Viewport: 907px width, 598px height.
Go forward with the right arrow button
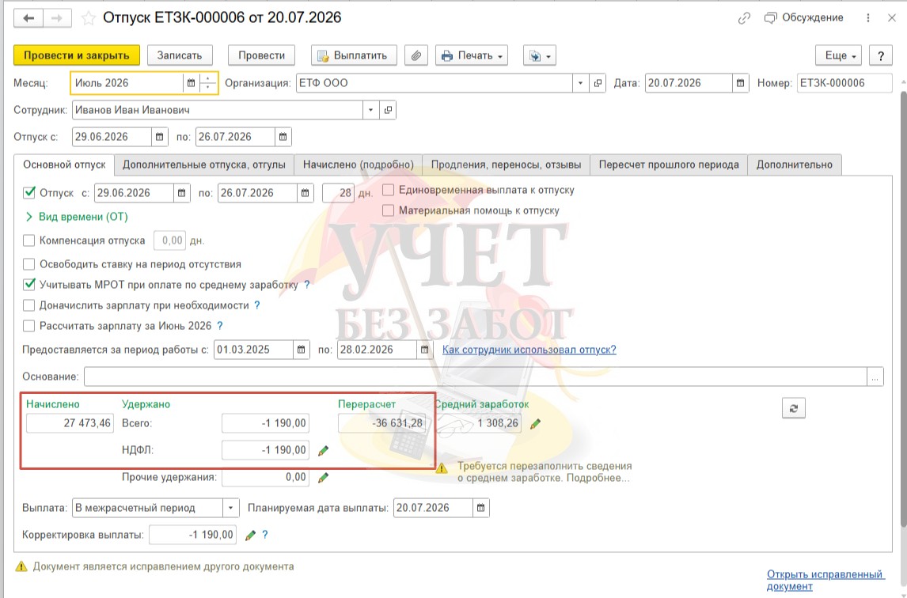pos(57,18)
